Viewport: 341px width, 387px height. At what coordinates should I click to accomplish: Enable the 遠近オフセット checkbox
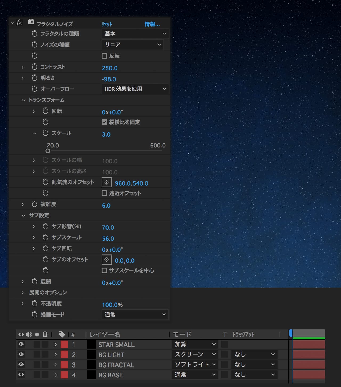(x=104, y=193)
